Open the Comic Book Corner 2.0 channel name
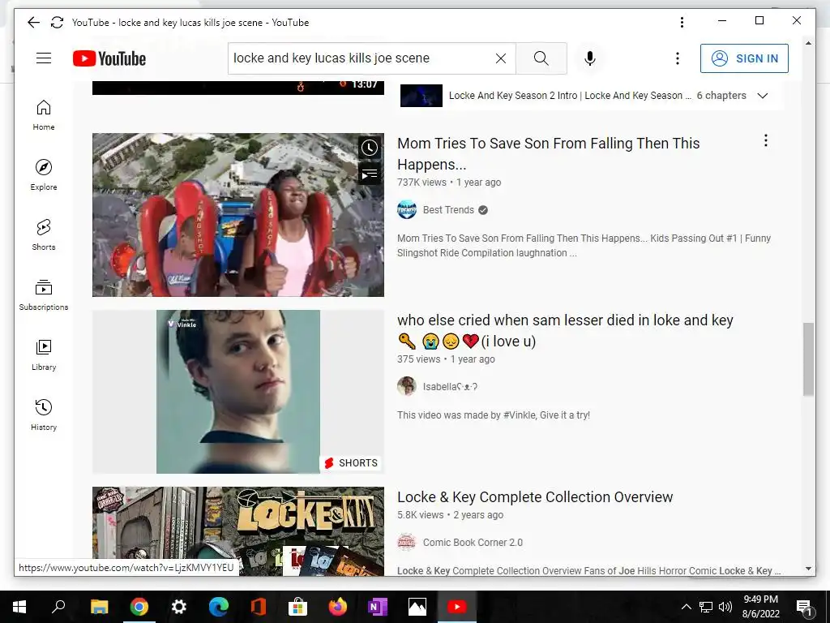The height and width of the screenshot is (623, 830). pos(473,543)
